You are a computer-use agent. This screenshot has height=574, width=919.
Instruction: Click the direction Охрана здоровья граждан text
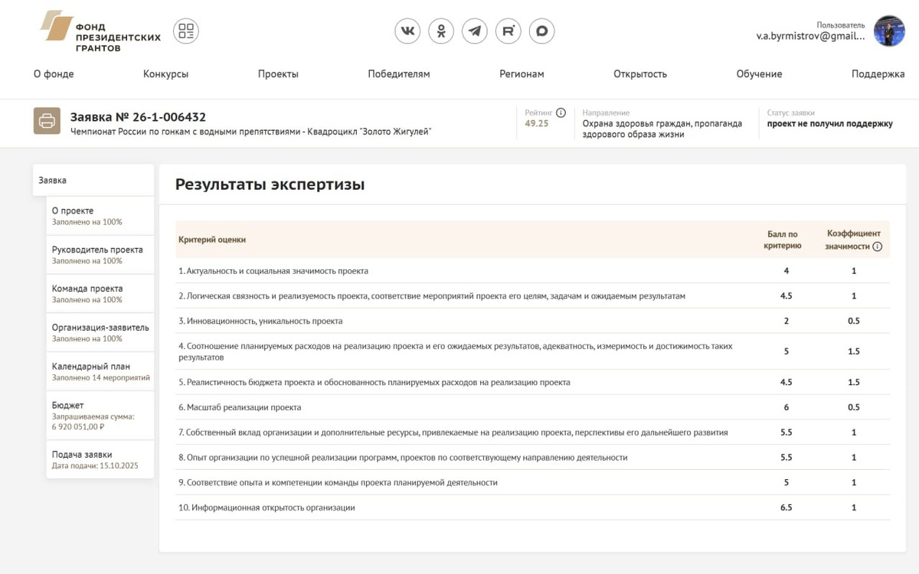pos(662,129)
